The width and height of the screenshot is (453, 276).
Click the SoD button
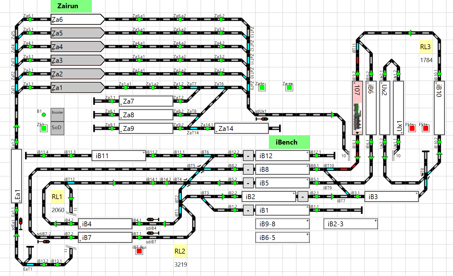pos(57,128)
